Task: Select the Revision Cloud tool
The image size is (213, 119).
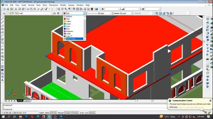Action: (x=2, y=43)
